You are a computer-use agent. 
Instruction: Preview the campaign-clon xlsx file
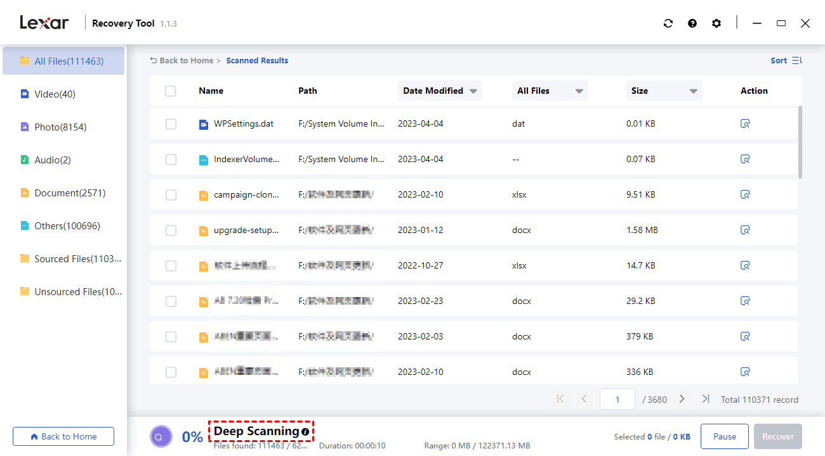tap(745, 195)
